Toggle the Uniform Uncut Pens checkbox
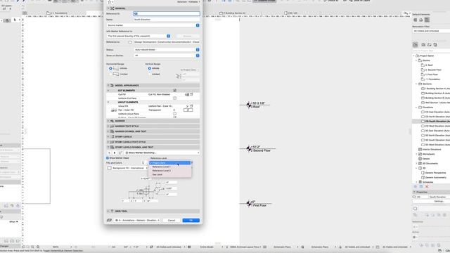Screen dimensions: 450x253 click(175, 114)
